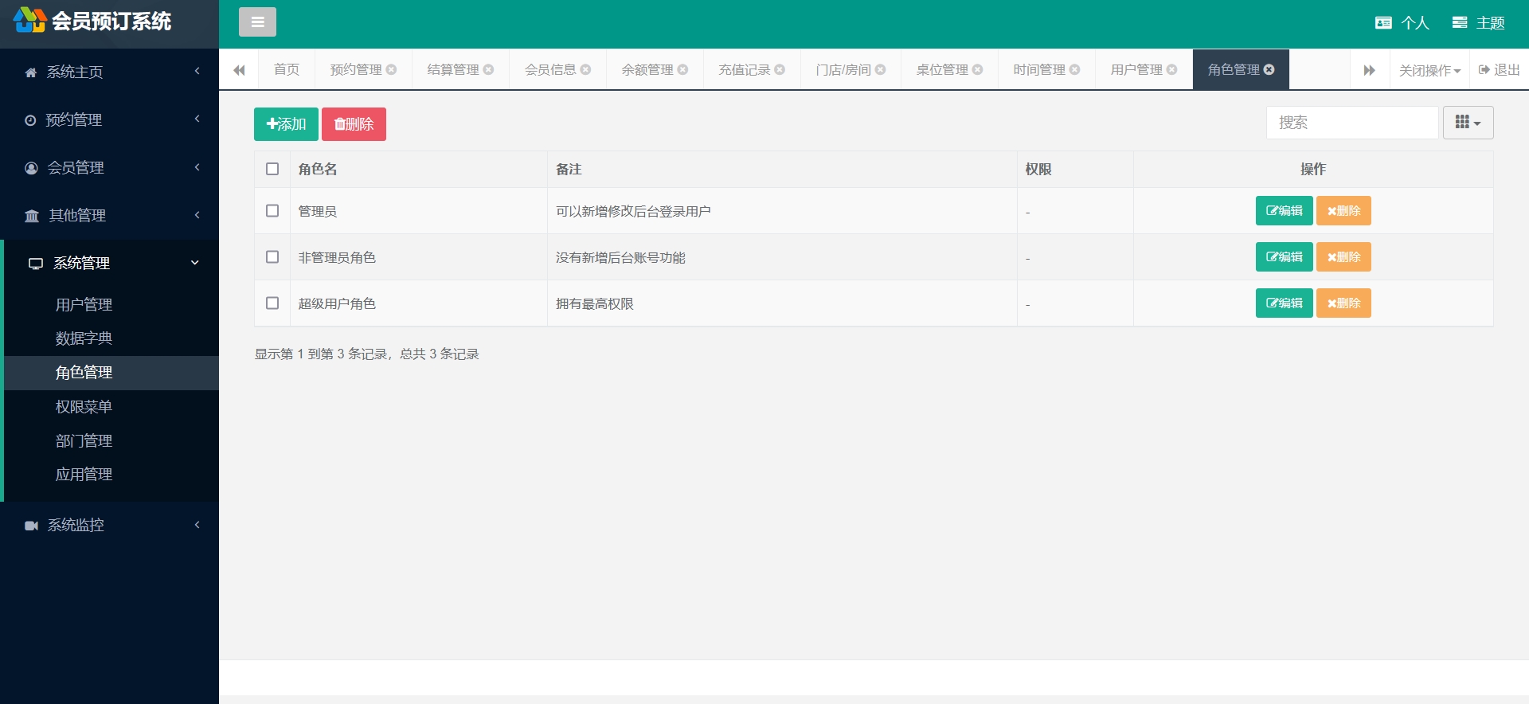The image size is (1529, 704).
Task: Close the active 角色管理 tab via its x icon
Action: pos(1269,69)
